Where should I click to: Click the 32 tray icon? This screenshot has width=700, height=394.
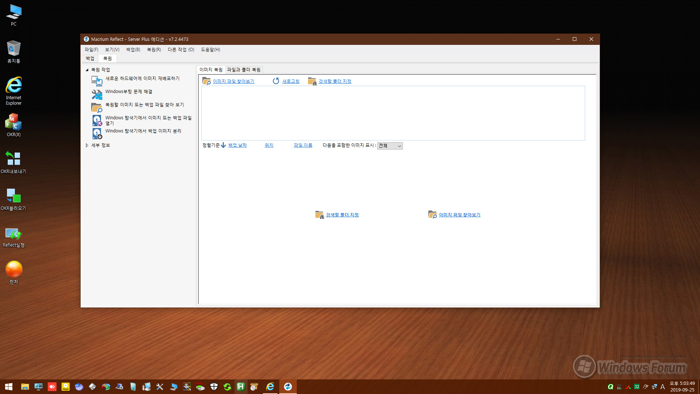pos(637,387)
